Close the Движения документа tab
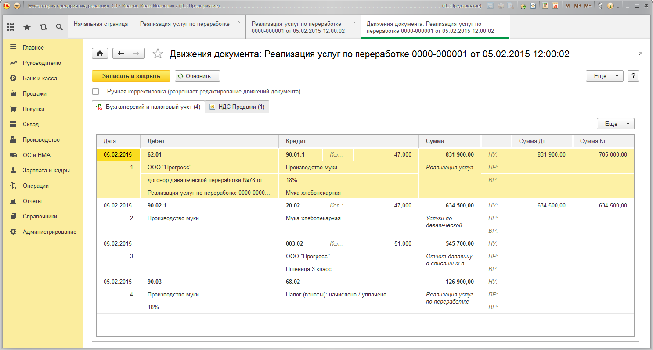This screenshot has width=653, height=350. [x=503, y=21]
